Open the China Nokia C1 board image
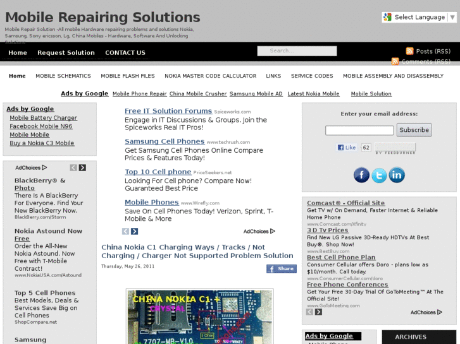This screenshot has height=344, width=460. click(x=200, y=316)
